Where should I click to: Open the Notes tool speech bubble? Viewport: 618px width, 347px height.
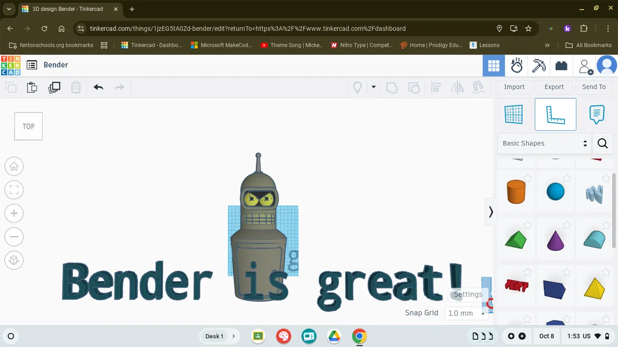click(597, 115)
